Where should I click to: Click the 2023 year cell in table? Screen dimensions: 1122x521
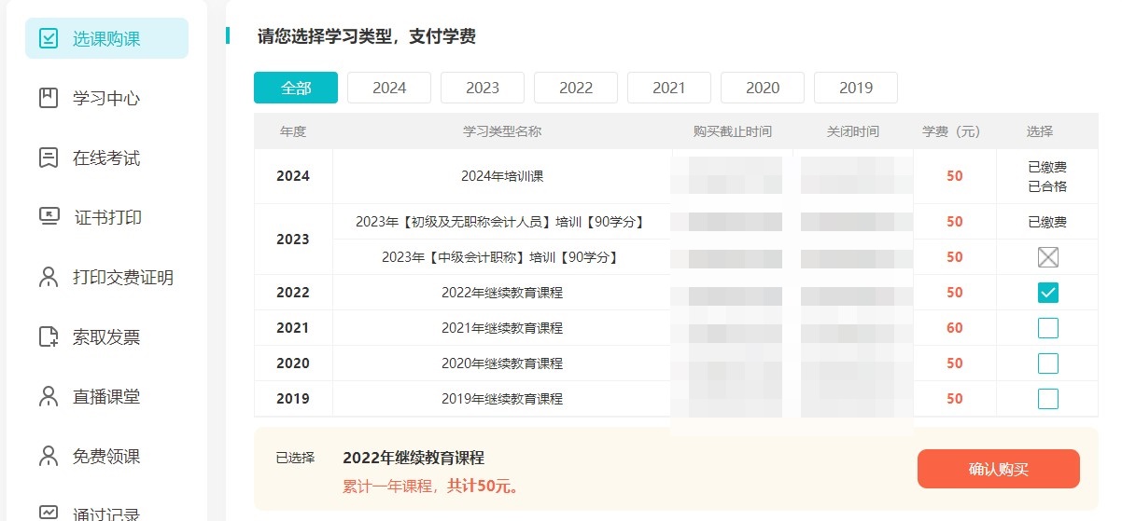point(293,240)
